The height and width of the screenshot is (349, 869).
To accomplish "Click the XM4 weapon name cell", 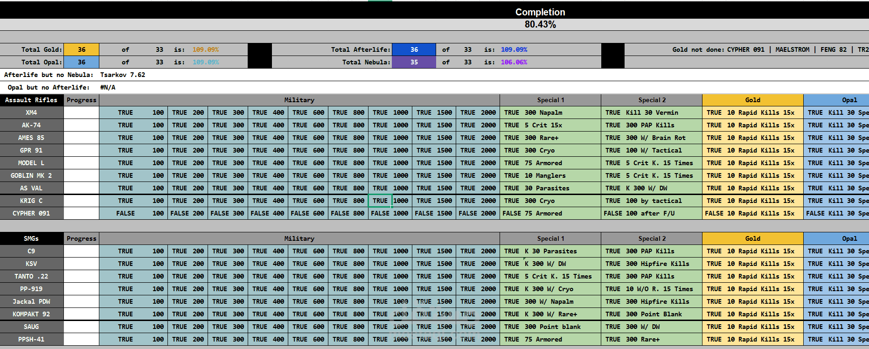I will click(x=32, y=112).
